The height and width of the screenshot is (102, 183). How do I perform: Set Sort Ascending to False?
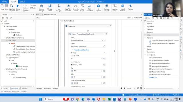click(x=77, y=65)
